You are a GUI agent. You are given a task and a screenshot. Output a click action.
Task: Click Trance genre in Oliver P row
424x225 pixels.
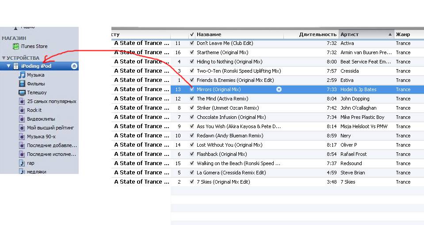tap(403, 145)
